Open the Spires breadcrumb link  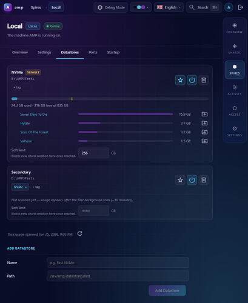point(36,7)
